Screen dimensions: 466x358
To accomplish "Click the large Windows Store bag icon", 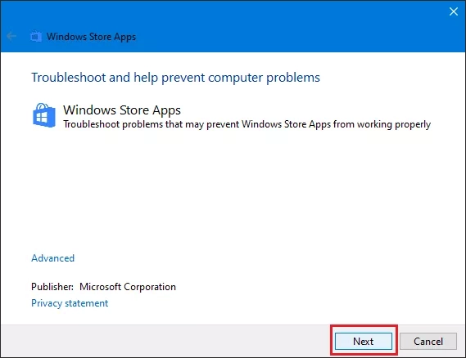I will pyautogui.click(x=44, y=115).
